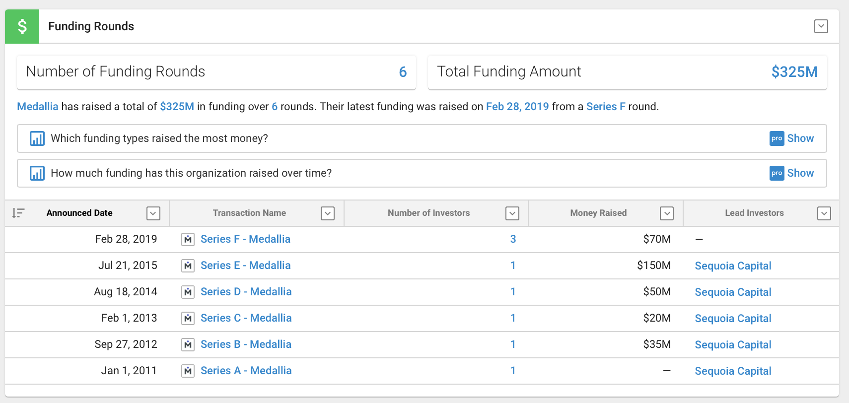The width and height of the screenshot is (849, 403).
Task: Click the bar chart icon for funding over time
Action: click(37, 173)
